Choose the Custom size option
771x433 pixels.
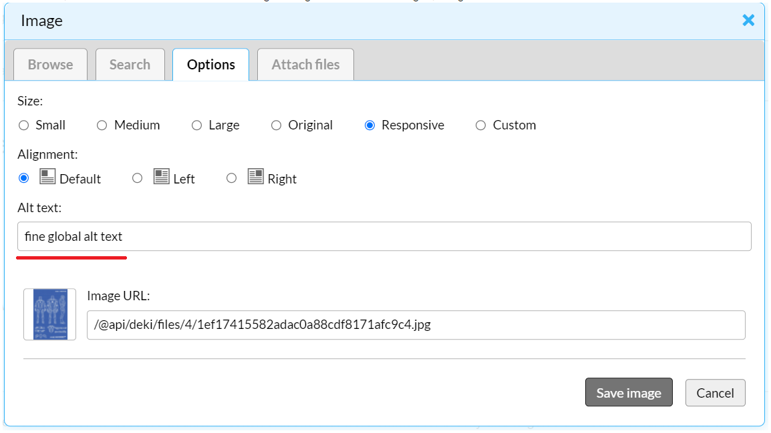pos(480,125)
